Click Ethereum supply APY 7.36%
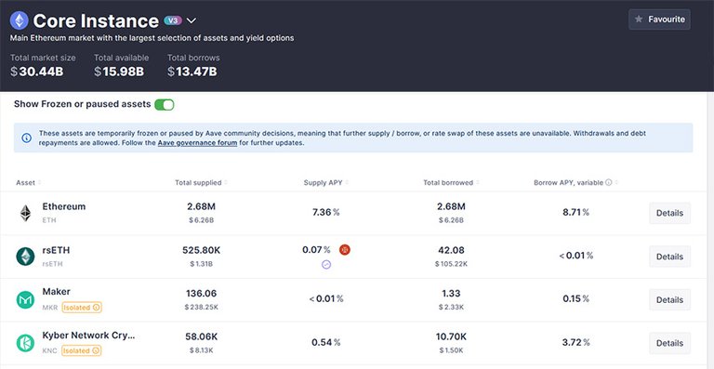Screen dimensions: 714x369 (325, 213)
